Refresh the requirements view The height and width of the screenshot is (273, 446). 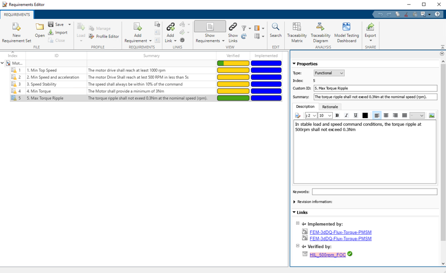[244, 36]
